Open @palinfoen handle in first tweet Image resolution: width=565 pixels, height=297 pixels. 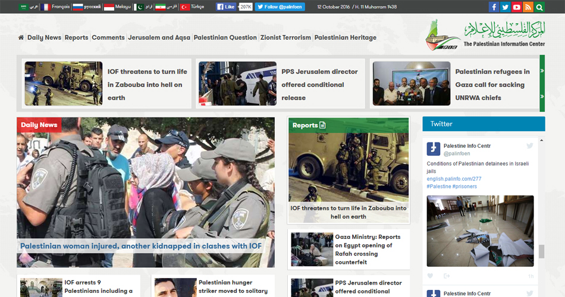457,153
